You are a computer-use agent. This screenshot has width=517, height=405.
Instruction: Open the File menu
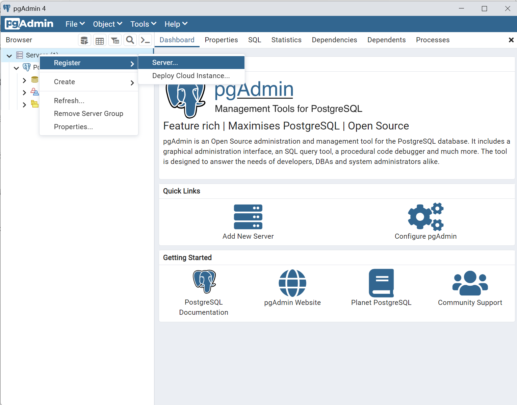(x=75, y=24)
